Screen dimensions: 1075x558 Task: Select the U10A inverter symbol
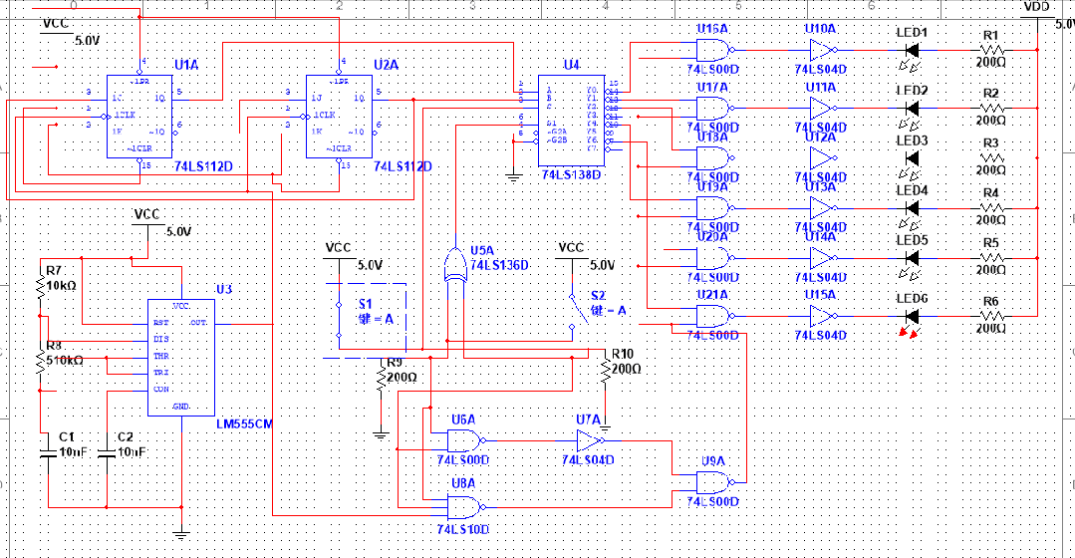[x=823, y=50]
